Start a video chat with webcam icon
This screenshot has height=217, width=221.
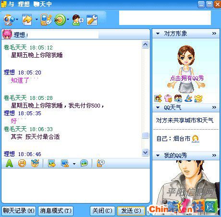click(9, 20)
